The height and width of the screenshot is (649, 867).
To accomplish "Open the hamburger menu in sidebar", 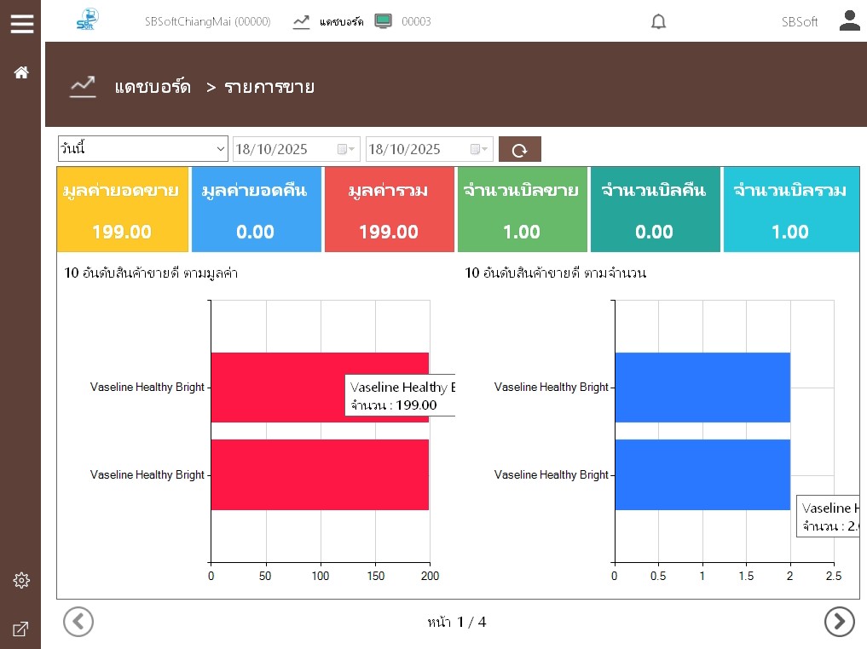I will tap(21, 24).
